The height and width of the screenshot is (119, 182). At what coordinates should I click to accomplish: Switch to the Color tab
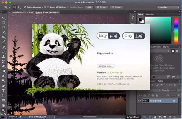click(140, 14)
